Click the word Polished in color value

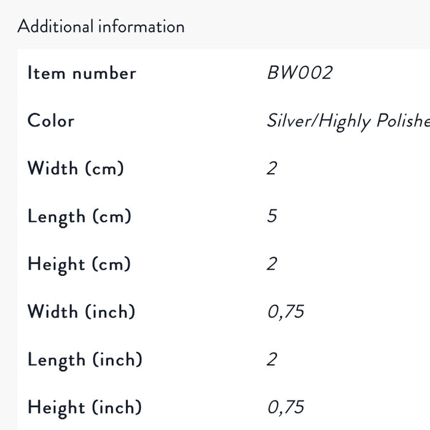[403, 120]
